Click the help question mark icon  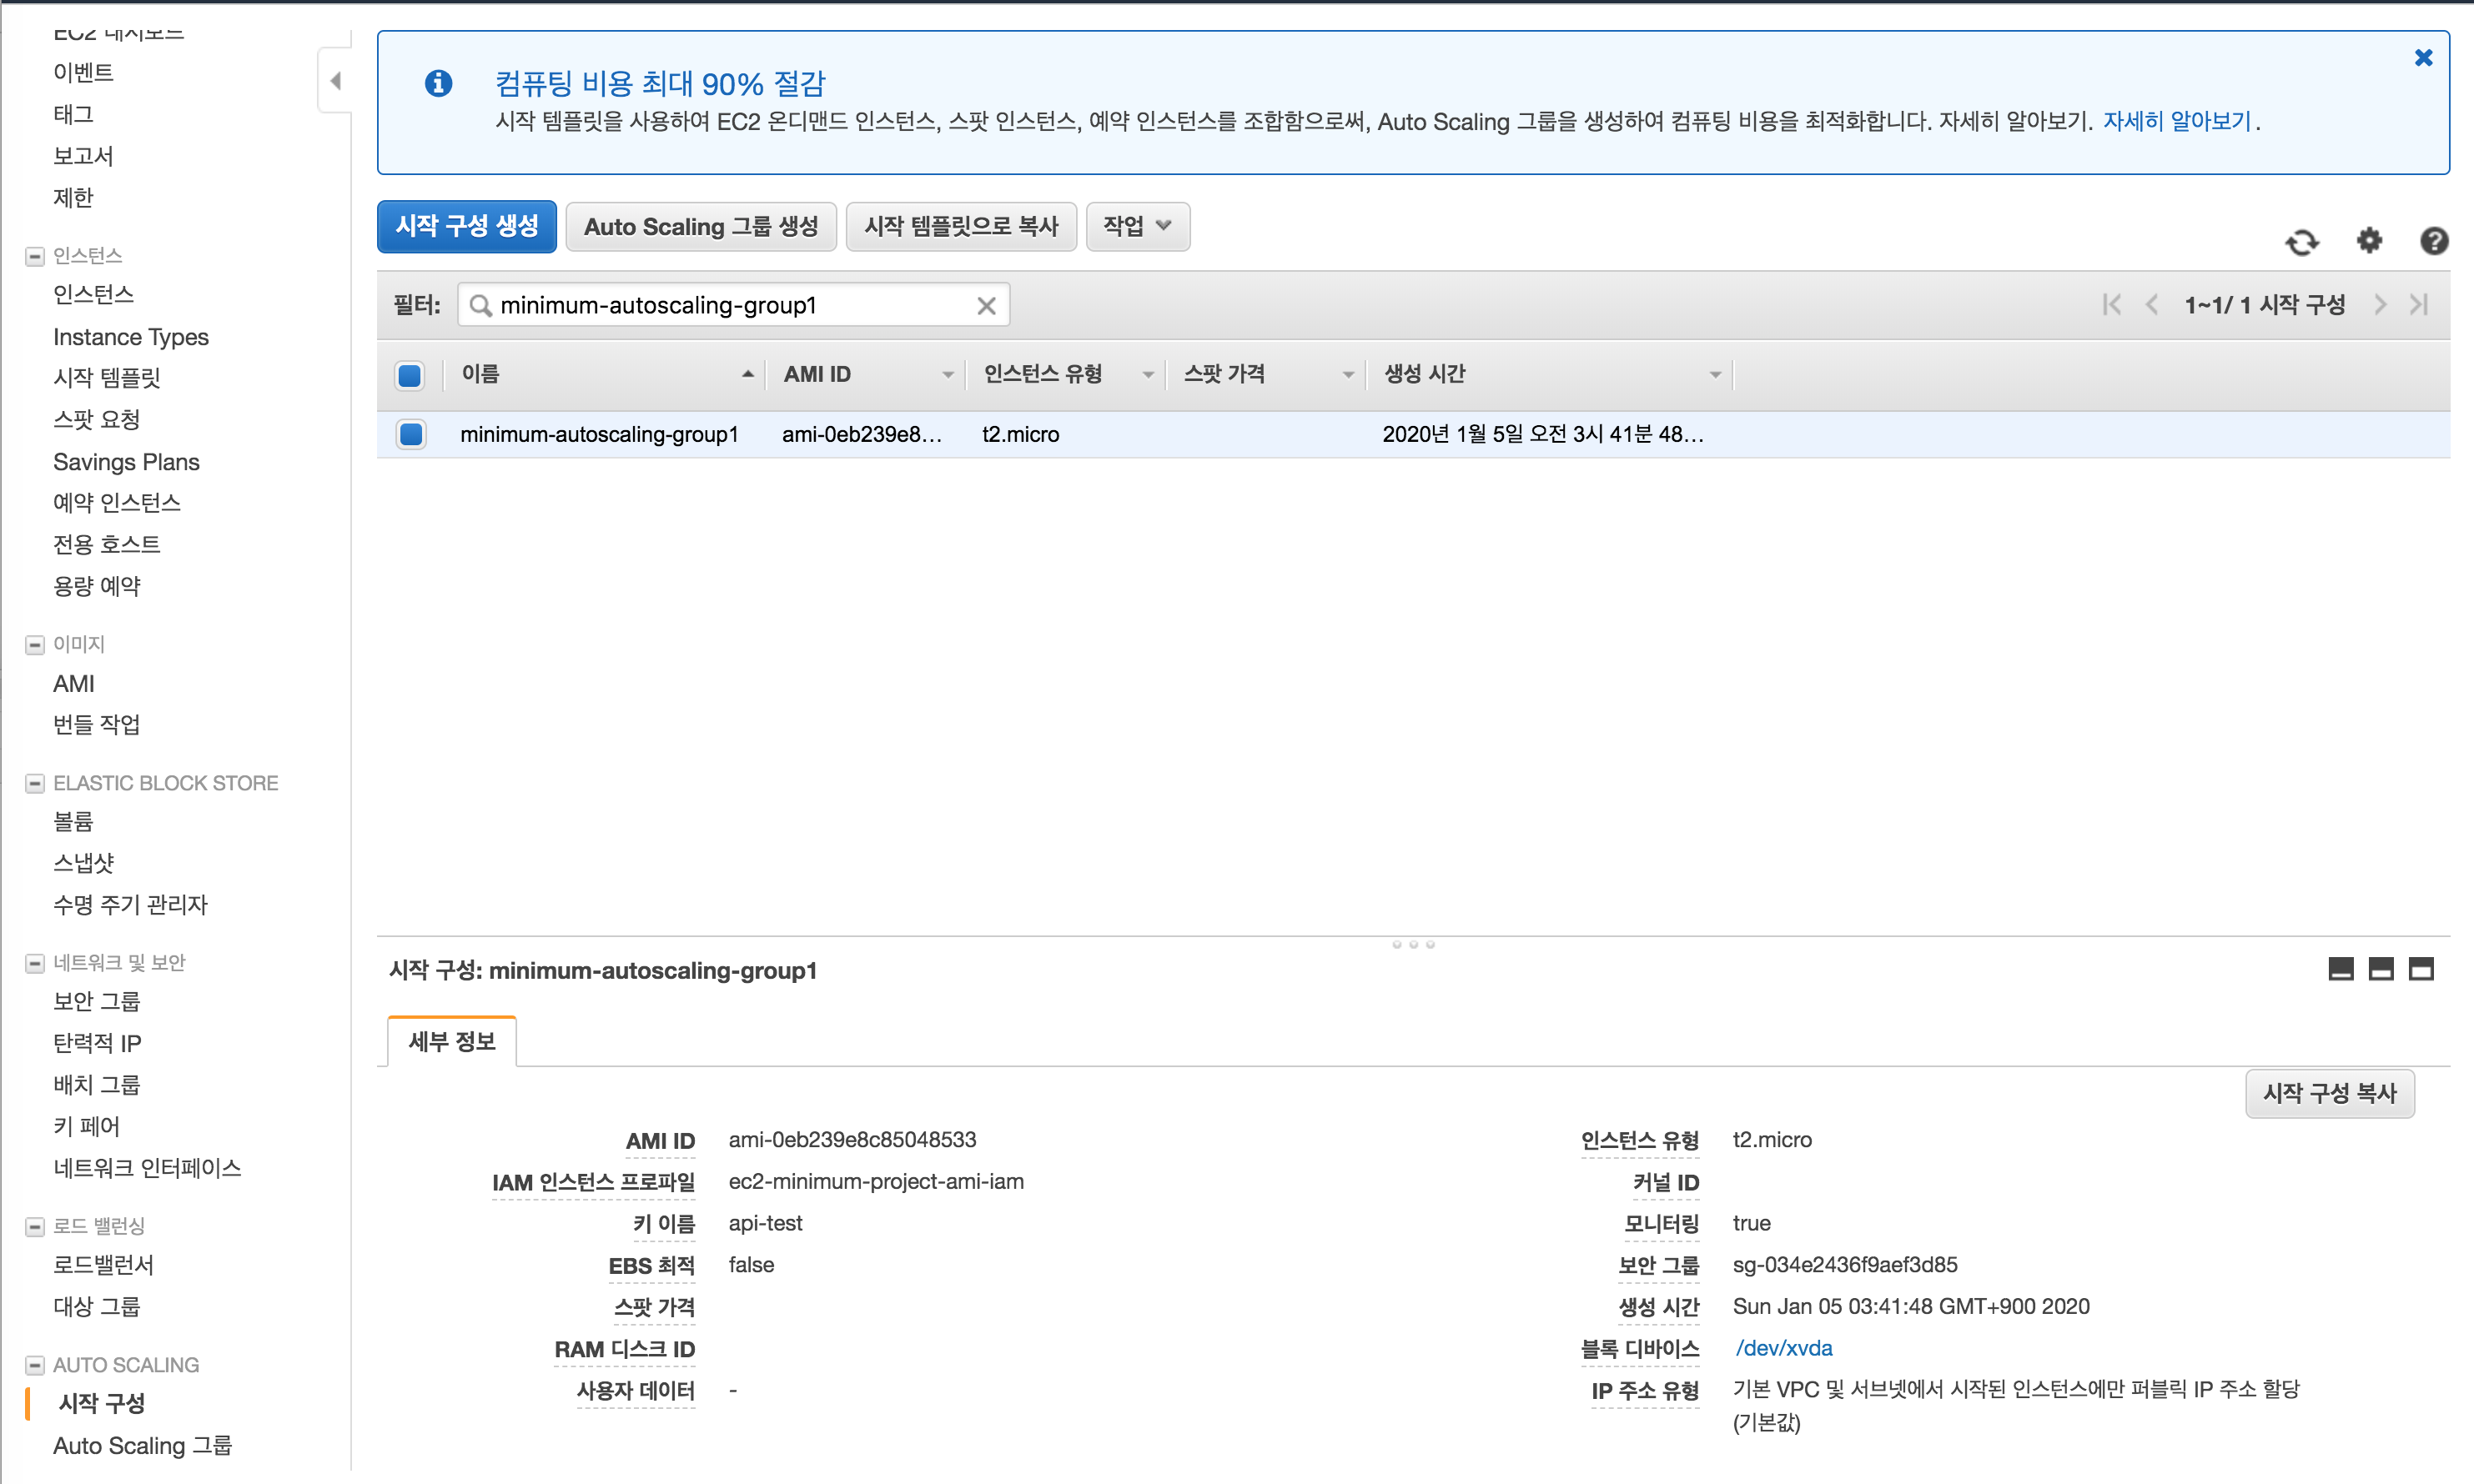[x=2433, y=241]
